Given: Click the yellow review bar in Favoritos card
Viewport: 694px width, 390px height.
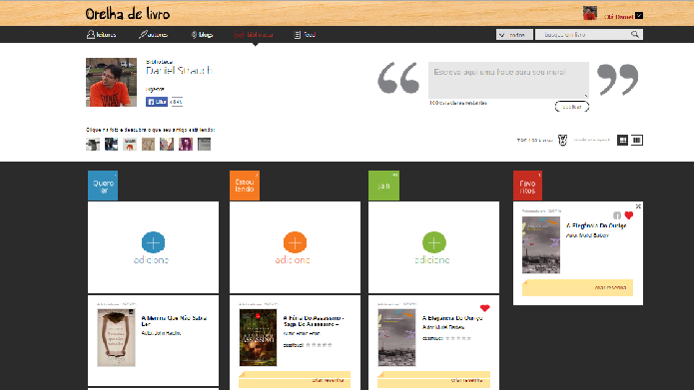Looking at the screenshot, I should click(577, 288).
